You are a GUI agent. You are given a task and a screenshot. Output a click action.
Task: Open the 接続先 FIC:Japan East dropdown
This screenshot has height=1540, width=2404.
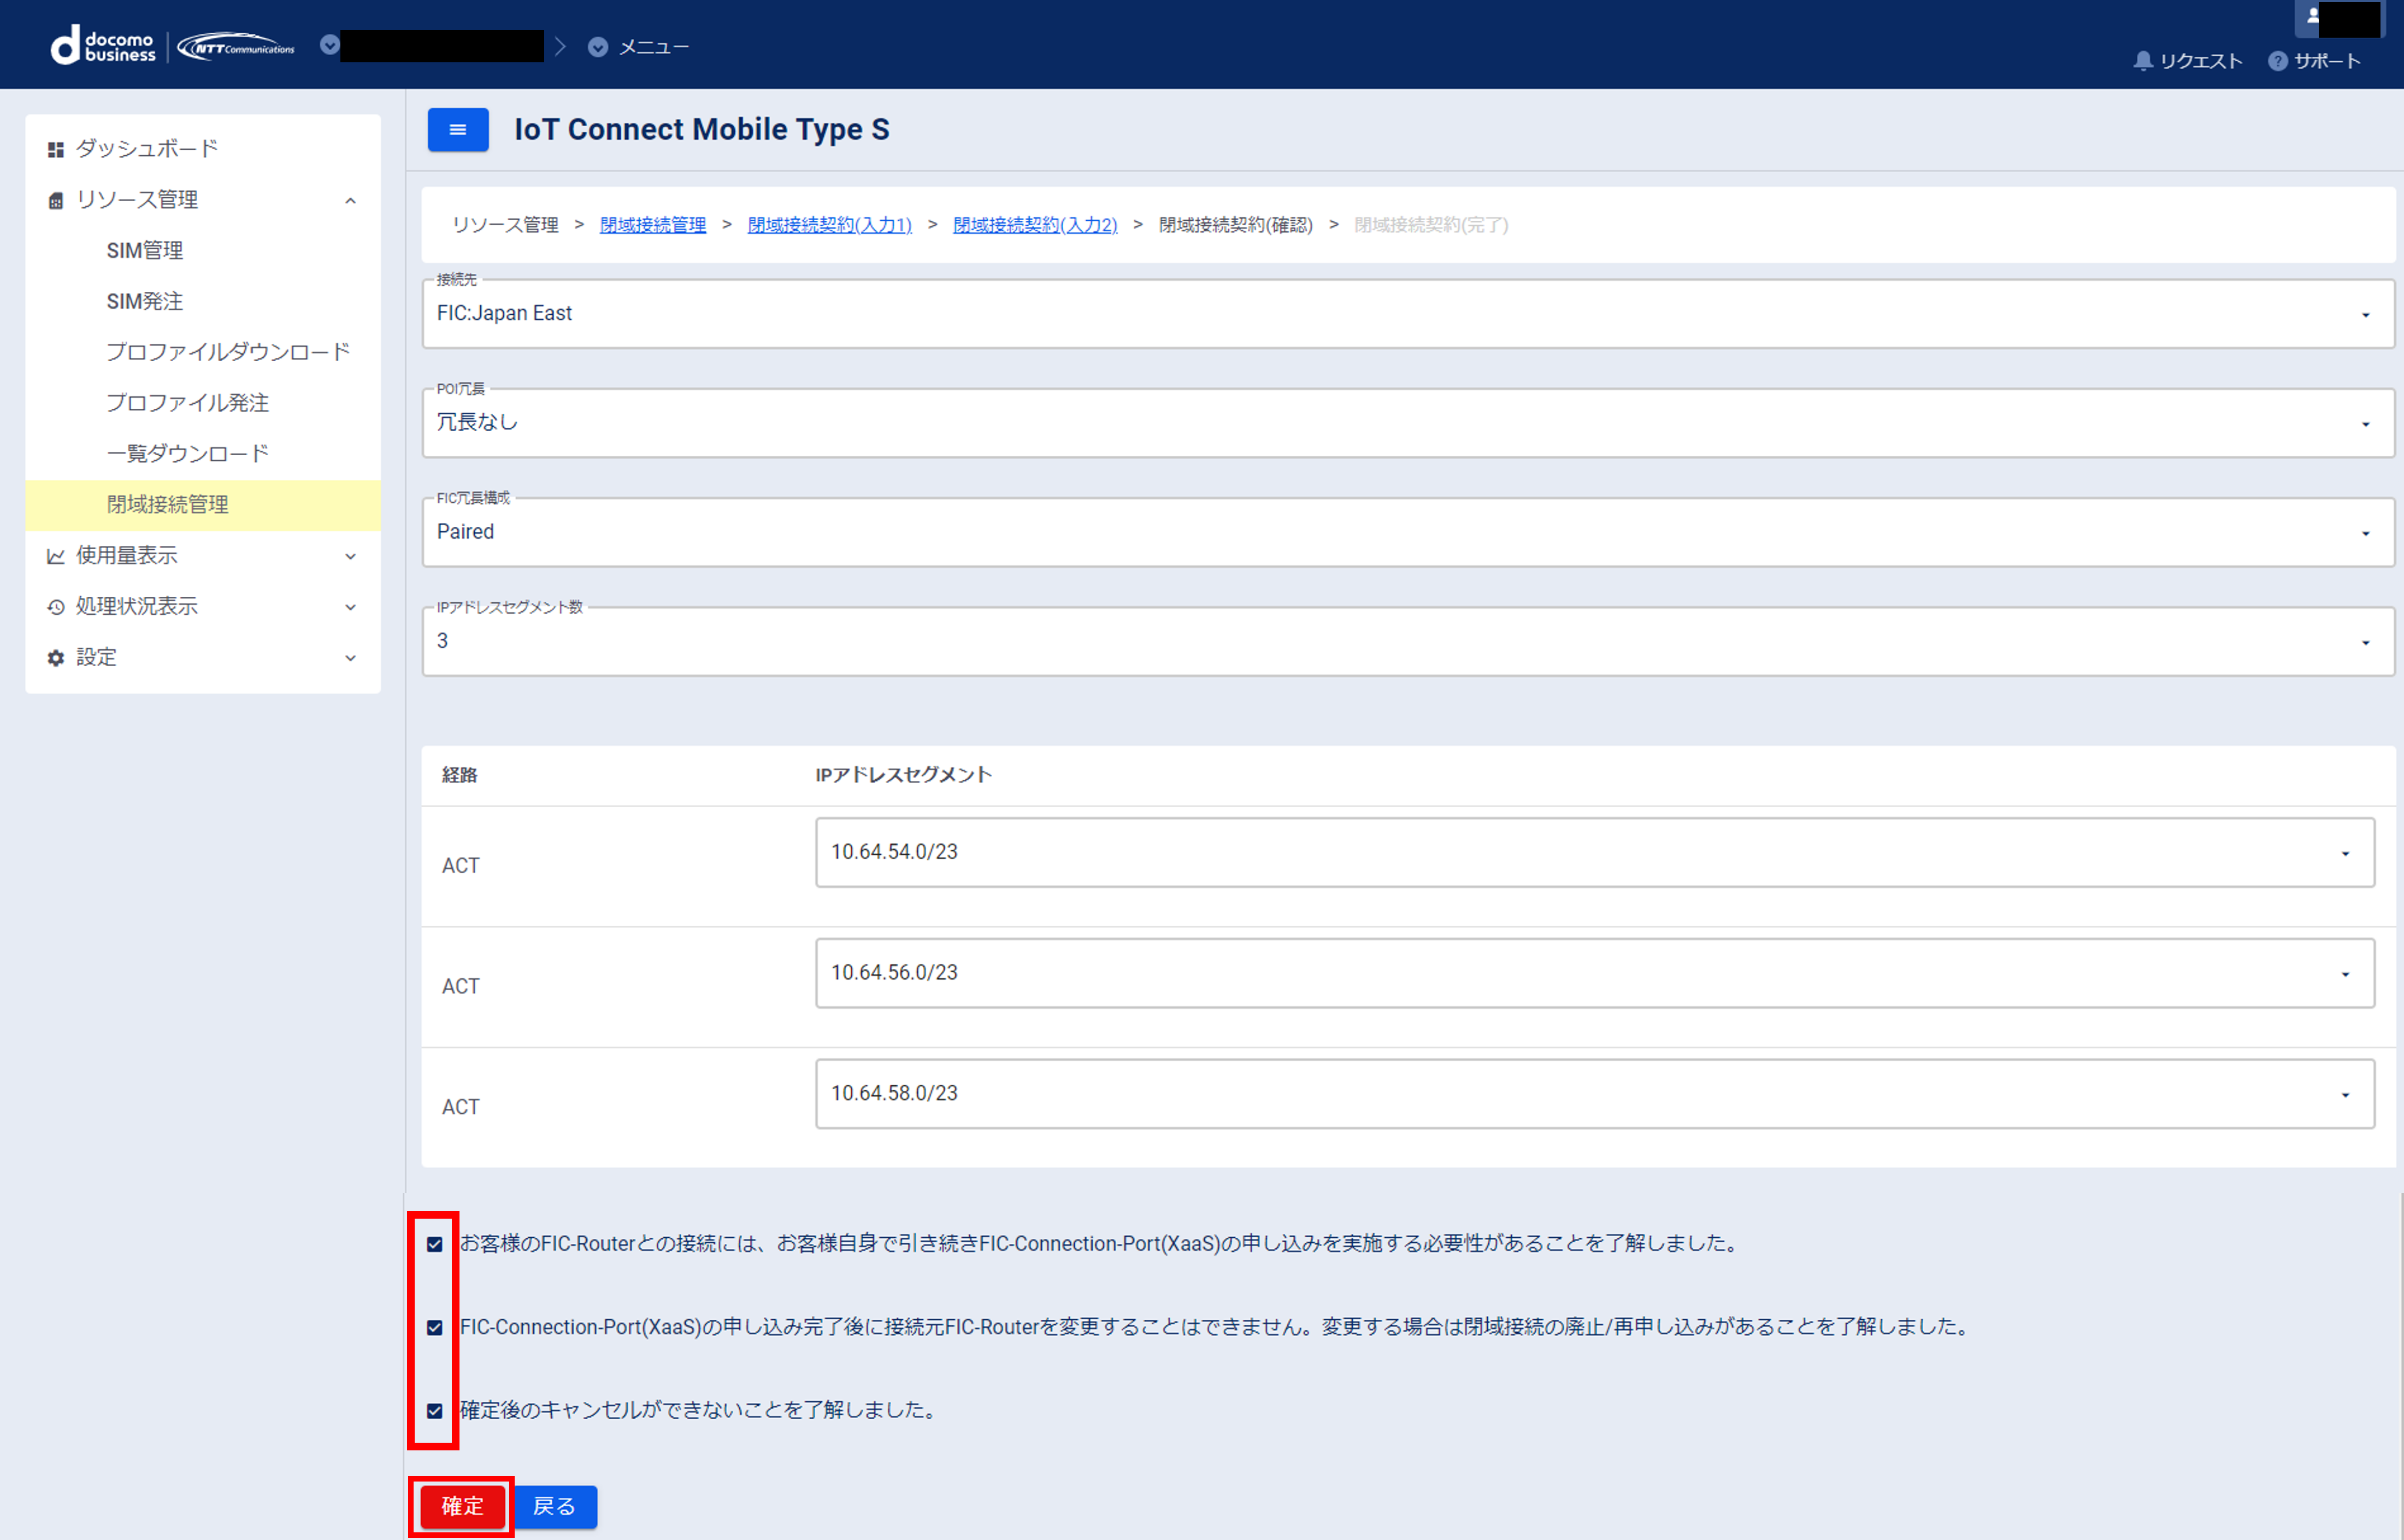(x=1407, y=314)
